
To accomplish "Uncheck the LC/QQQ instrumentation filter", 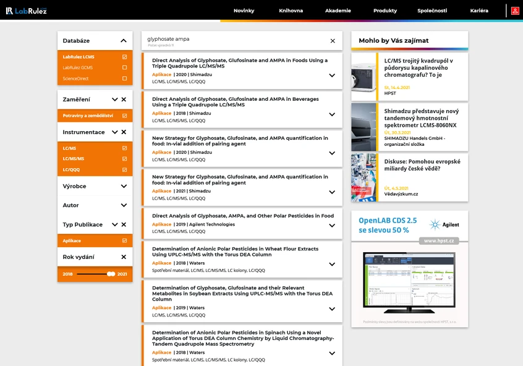I will pos(124,169).
